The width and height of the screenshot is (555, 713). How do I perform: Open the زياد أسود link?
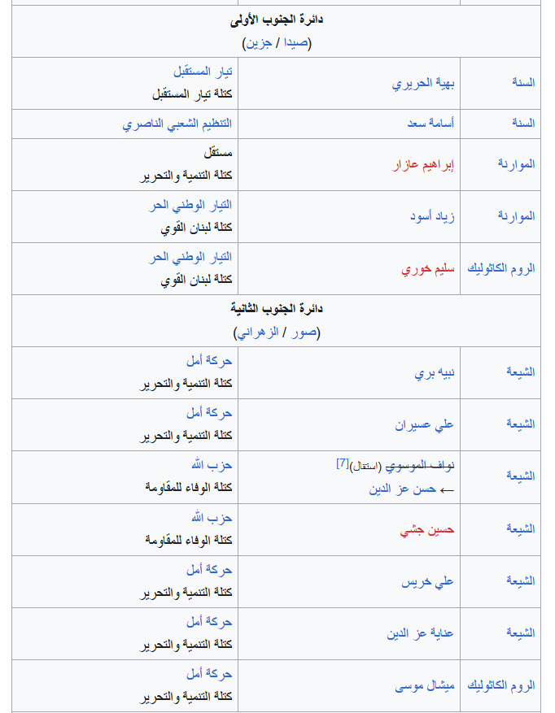point(432,216)
